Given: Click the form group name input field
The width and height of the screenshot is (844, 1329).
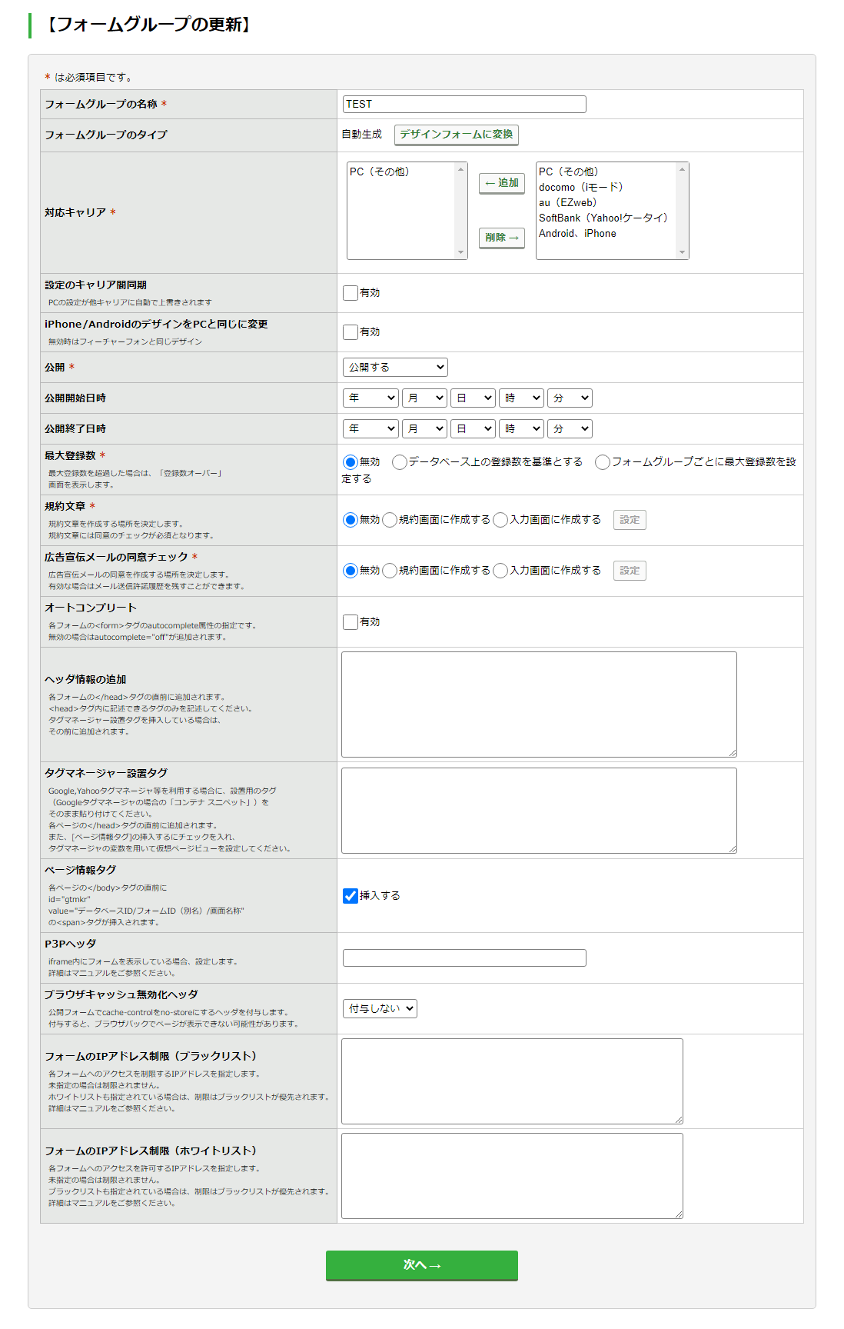Looking at the screenshot, I should click(464, 104).
